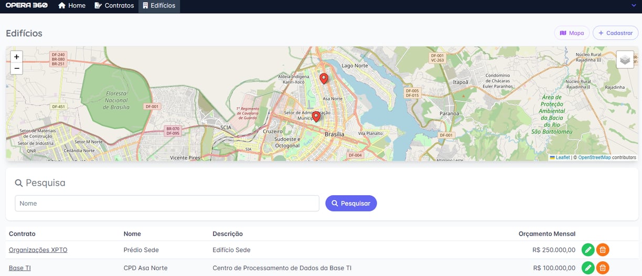This screenshot has width=642, height=276.
Task: Delete the CPD Asa Norte building
Action: 603,268
